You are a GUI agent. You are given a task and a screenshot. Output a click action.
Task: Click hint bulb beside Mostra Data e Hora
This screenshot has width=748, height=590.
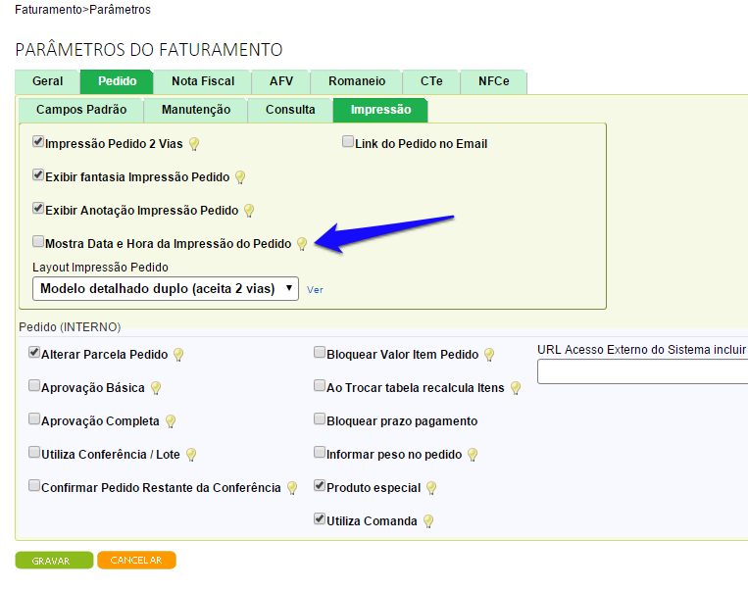click(x=302, y=244)
